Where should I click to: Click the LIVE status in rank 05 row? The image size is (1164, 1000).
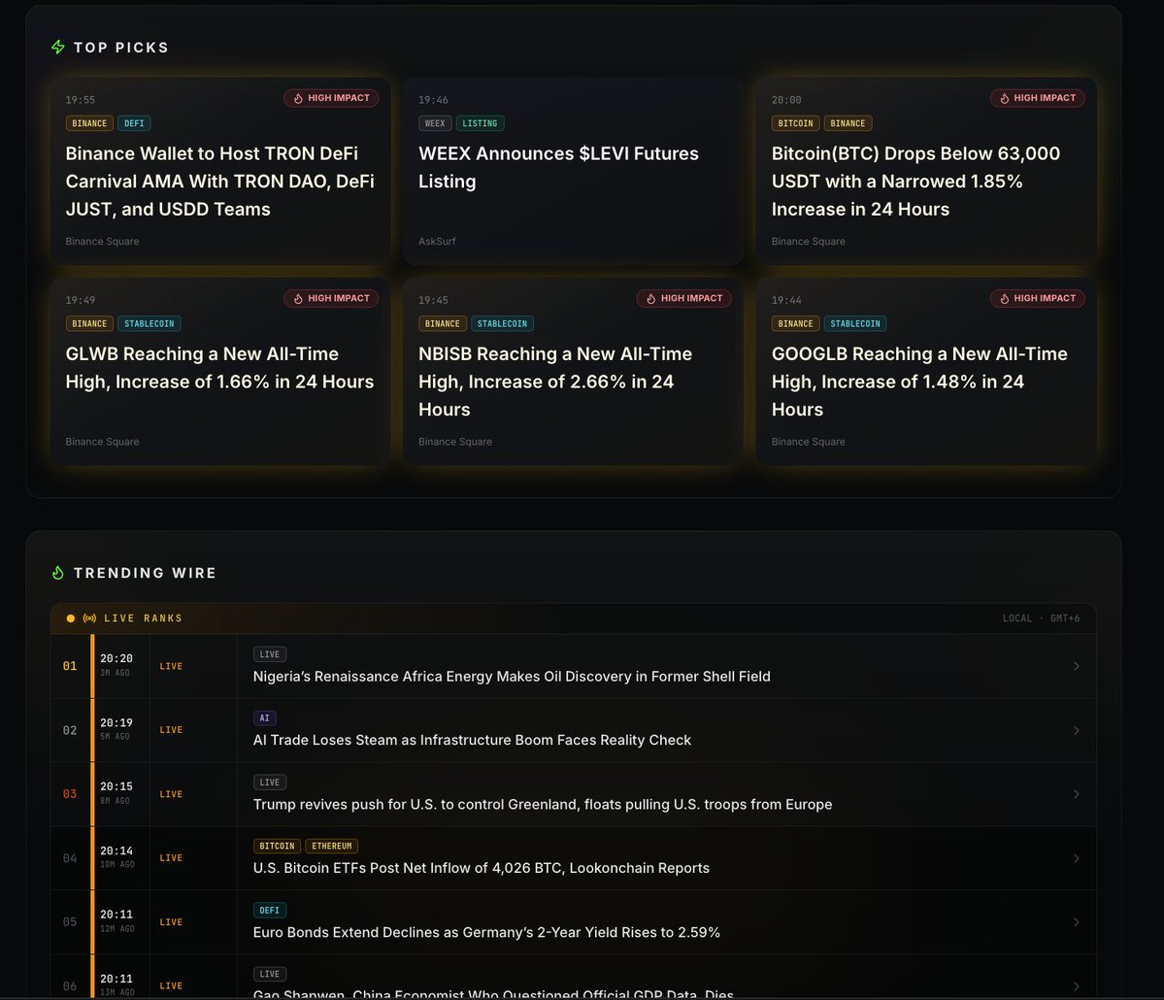[x=171, y=922]
